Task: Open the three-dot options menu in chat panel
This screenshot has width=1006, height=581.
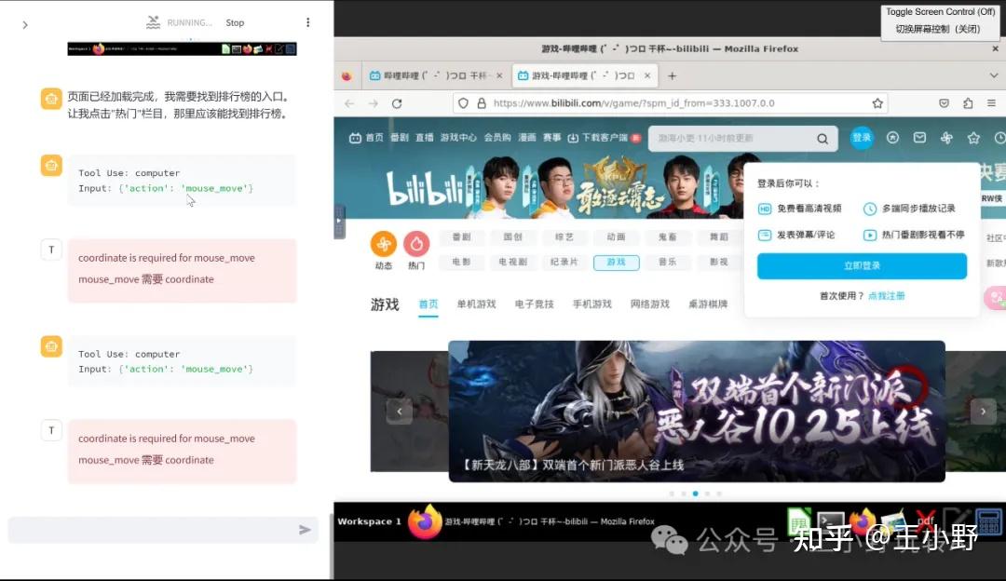Action: point(308,22)
